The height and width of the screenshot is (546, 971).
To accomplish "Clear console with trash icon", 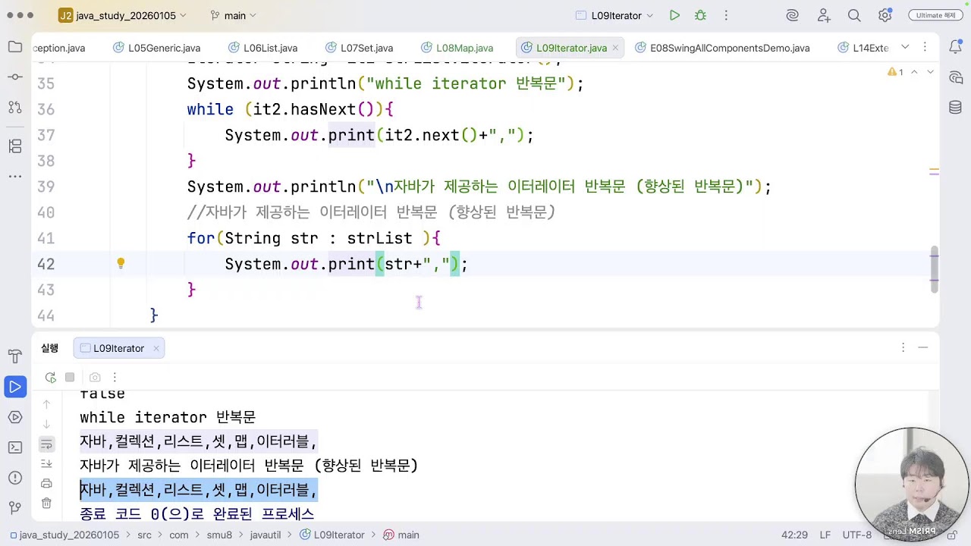I will pyautogui.click(x=46, y=503).
